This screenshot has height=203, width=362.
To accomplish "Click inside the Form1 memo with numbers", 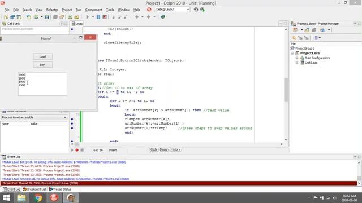I will pyautogui.click(x=43, y=84).
